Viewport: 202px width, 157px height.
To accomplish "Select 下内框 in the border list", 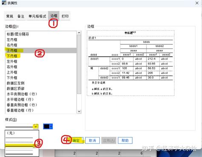I will 41,56.
